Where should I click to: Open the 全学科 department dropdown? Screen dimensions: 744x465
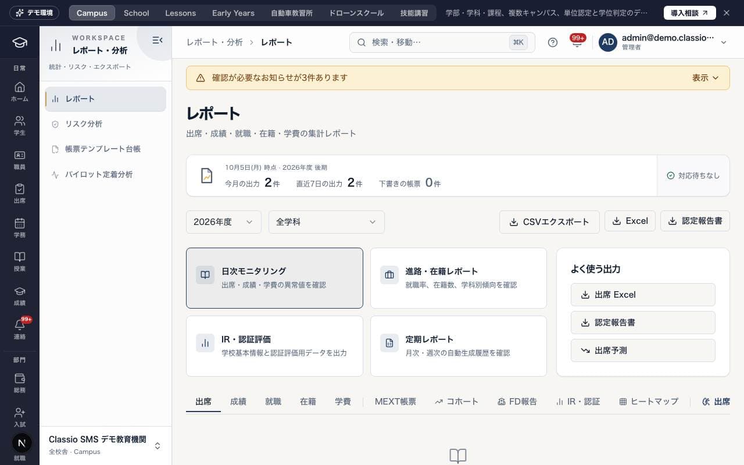(327, 222)
